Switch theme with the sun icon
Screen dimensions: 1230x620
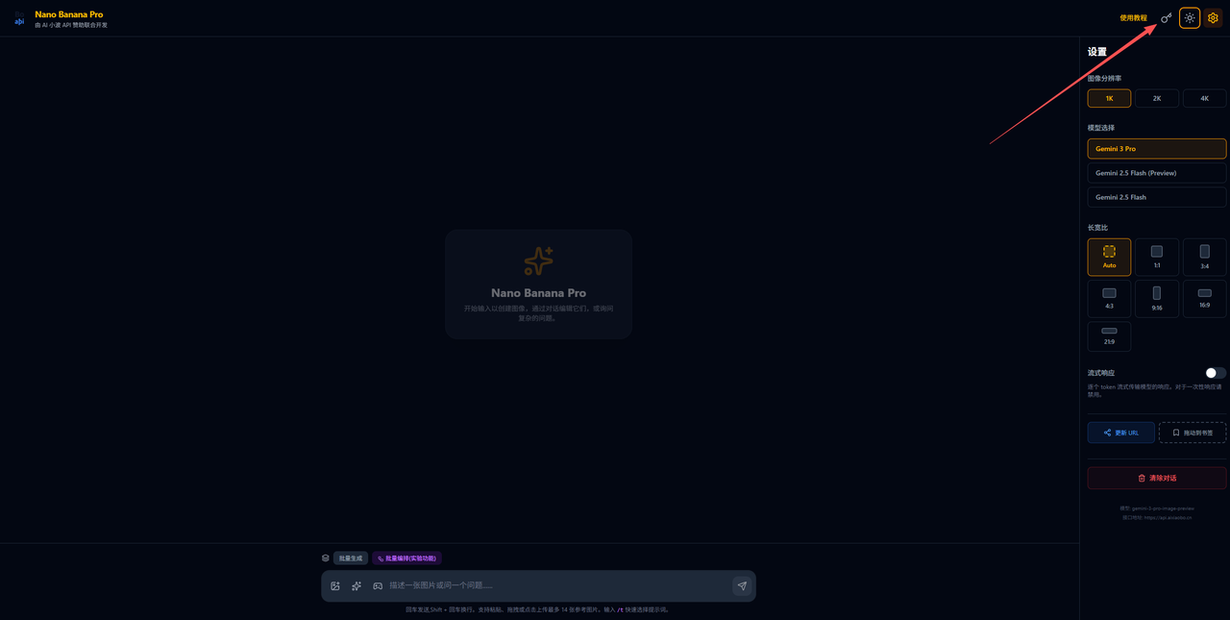[1190, 18]
